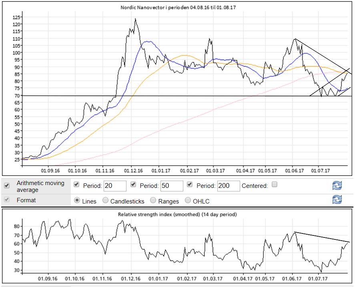Image resolution: width=355 pixels, height=287 pixels.
Task: Choose the Ranges format option
Action: pos(153,201)
